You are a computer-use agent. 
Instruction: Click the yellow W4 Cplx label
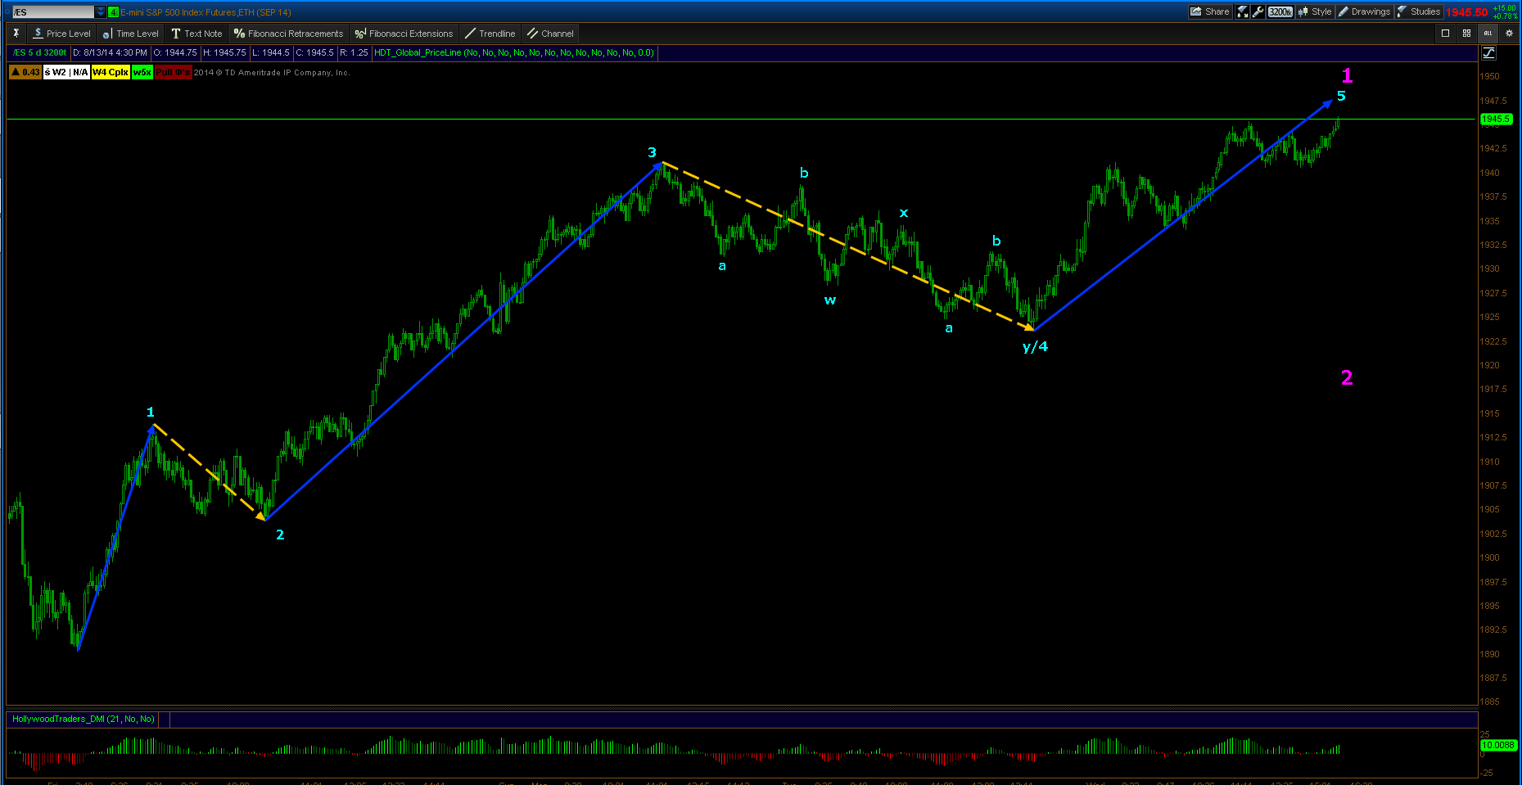[111, 72]
